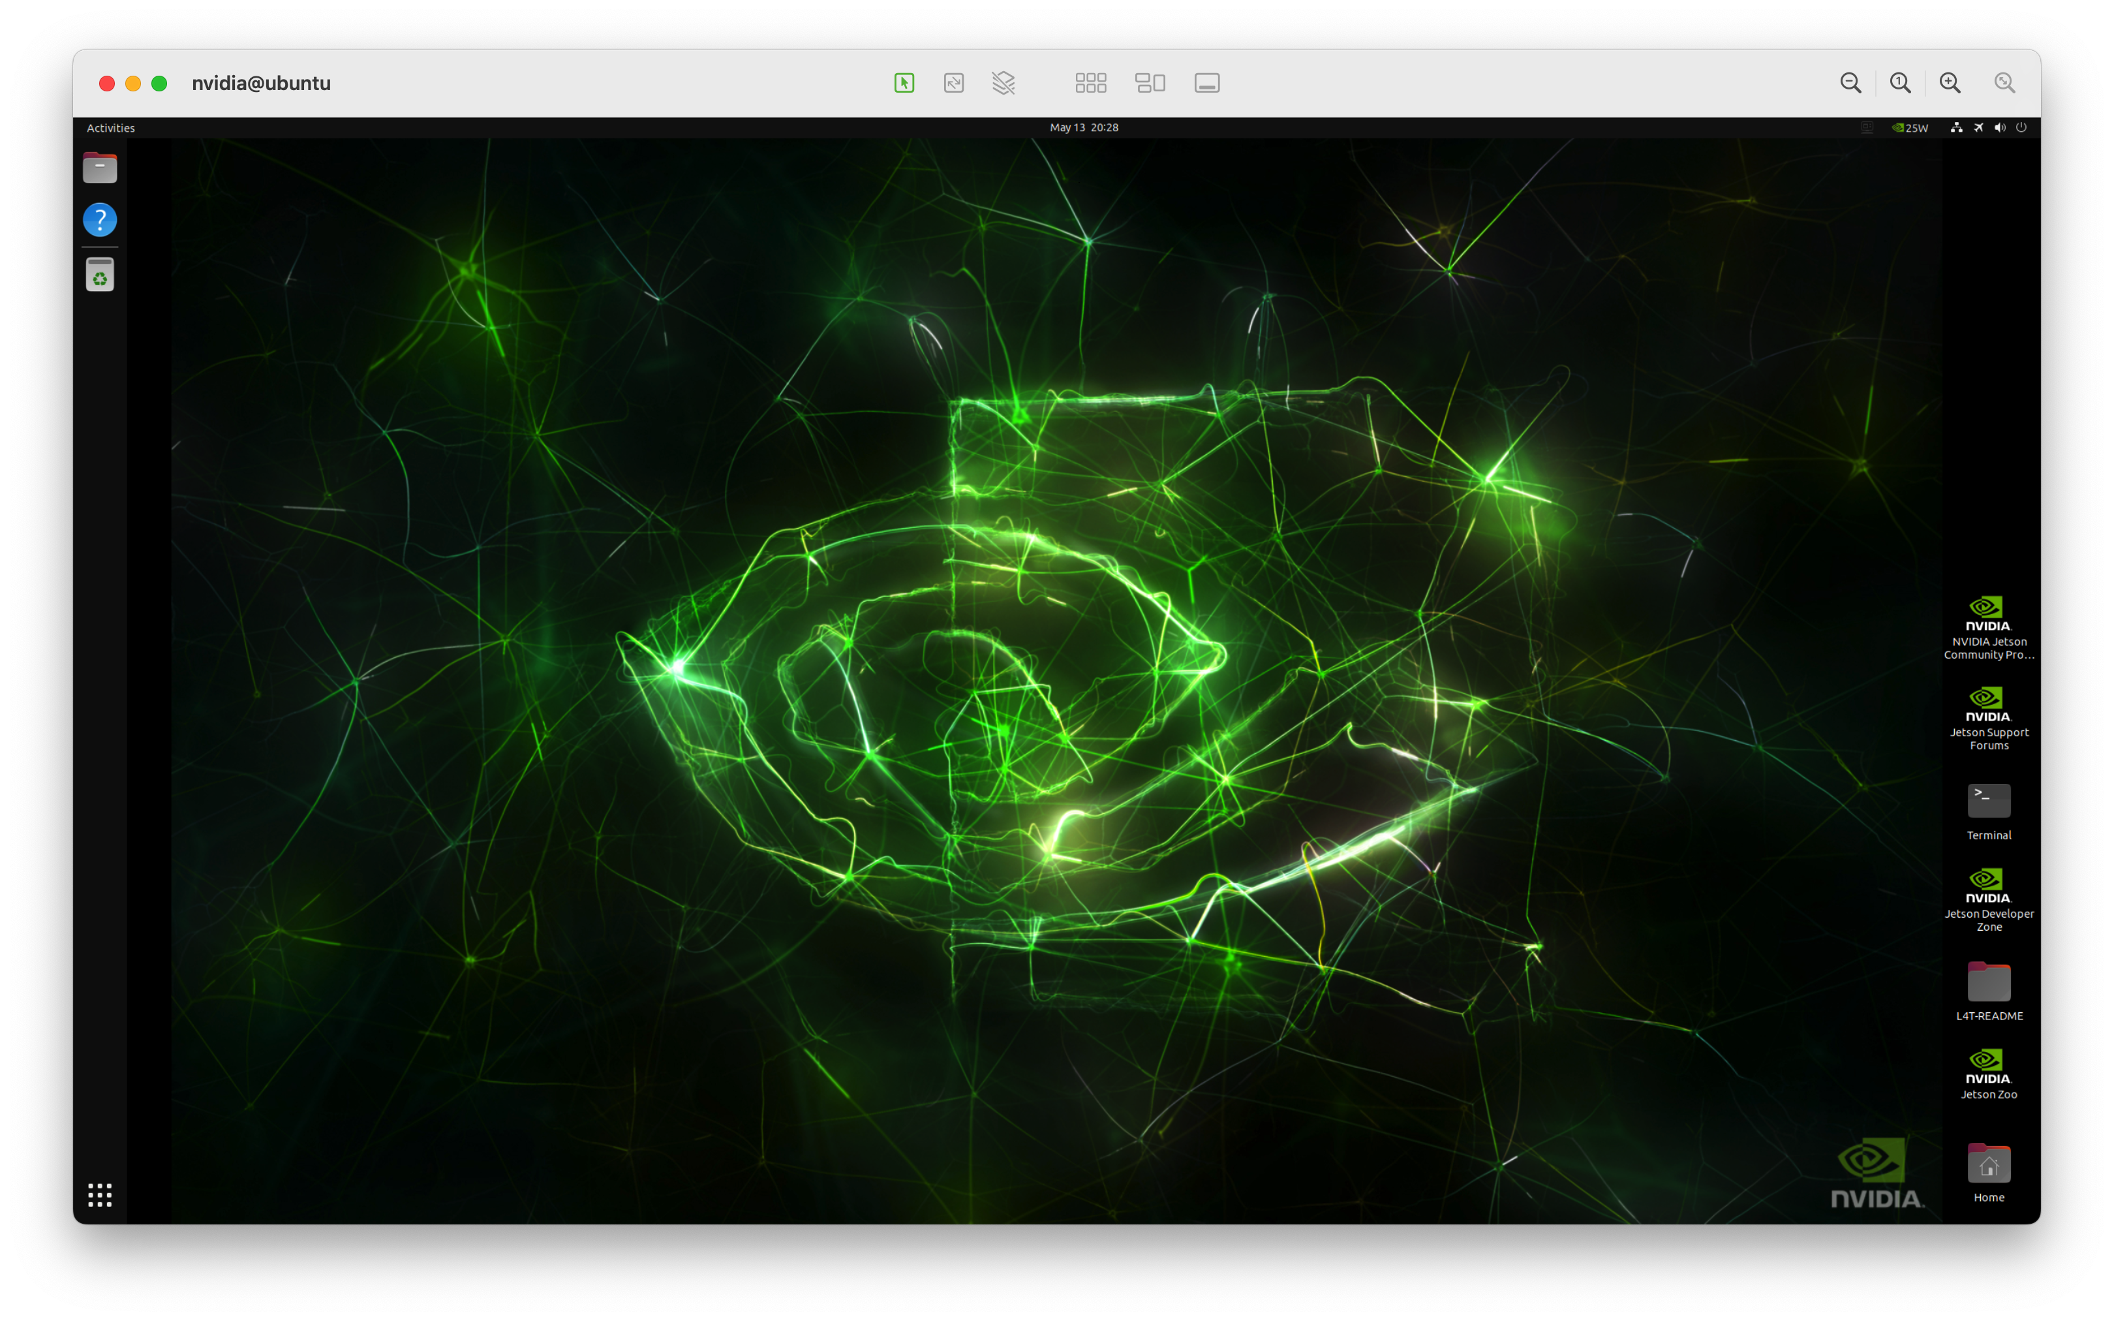
Task: Click the grid of displays icon
Action: (x=1091, y=83)
